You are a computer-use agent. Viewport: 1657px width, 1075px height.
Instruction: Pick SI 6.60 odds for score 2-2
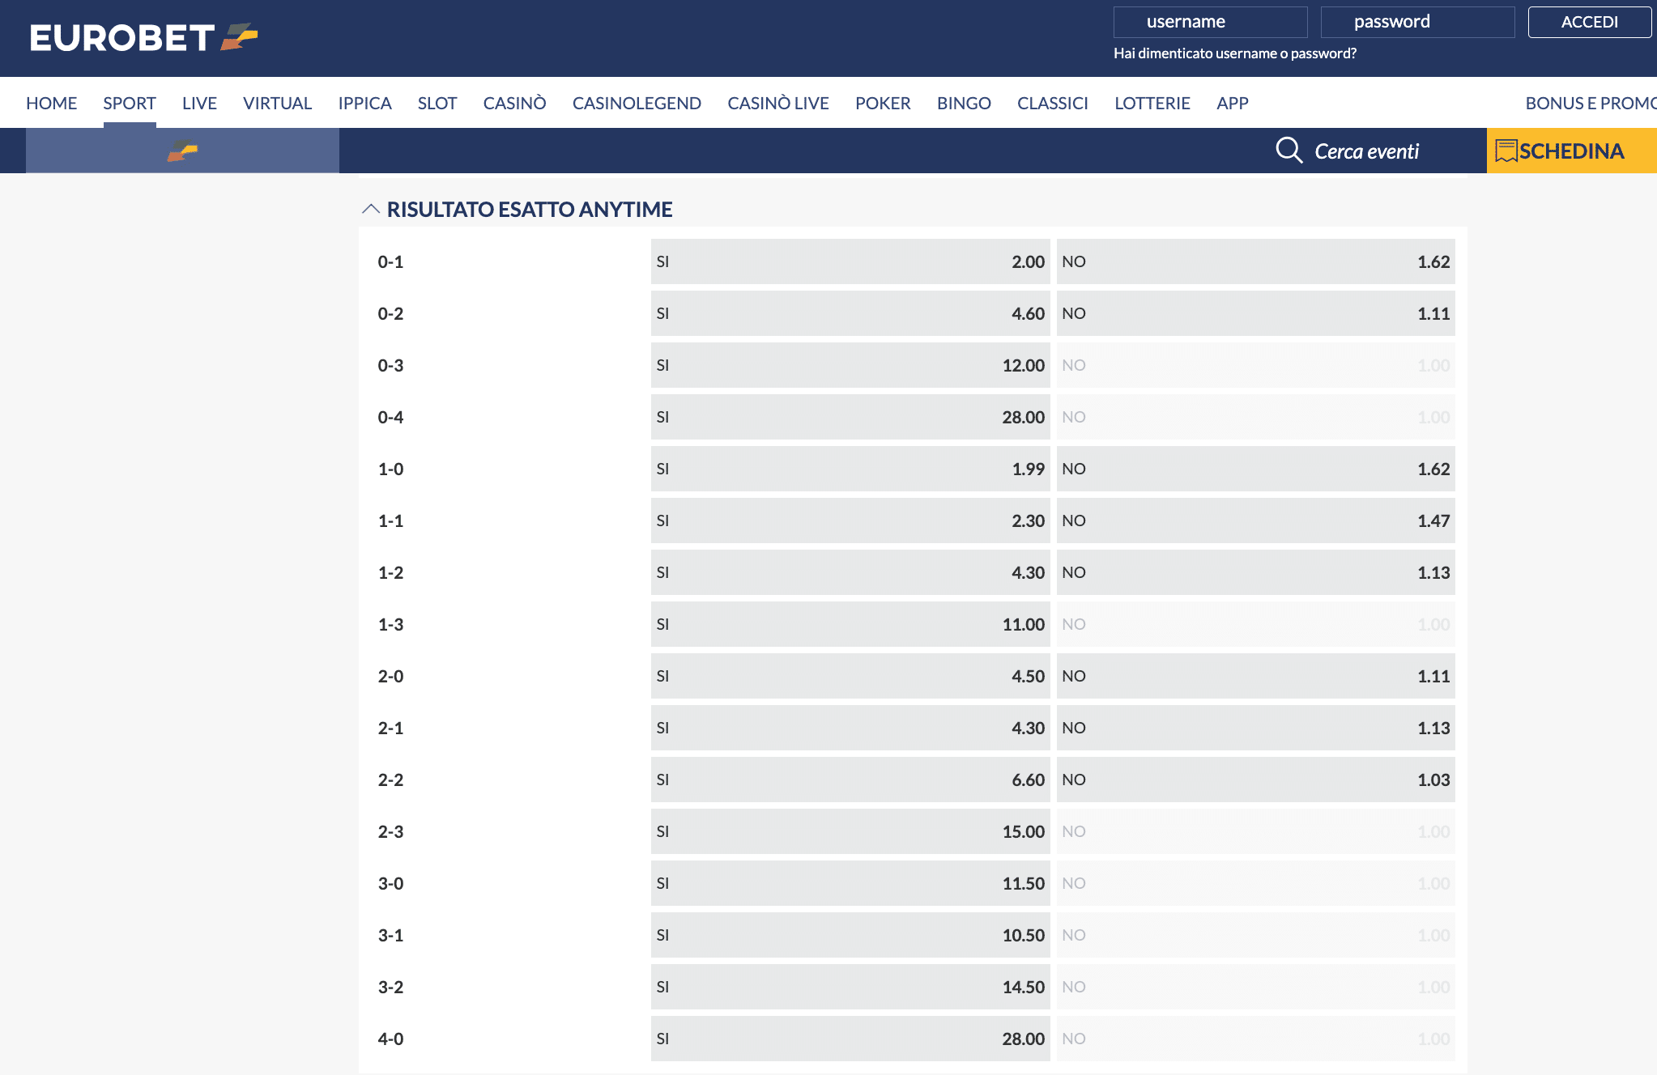point(850,780)
